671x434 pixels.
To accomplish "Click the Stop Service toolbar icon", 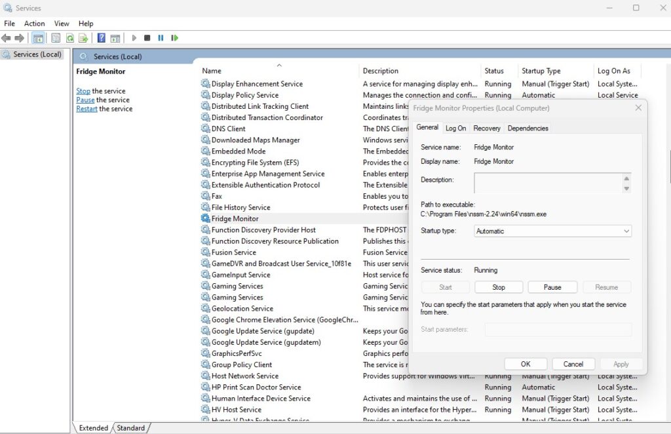I will point(147,38).
